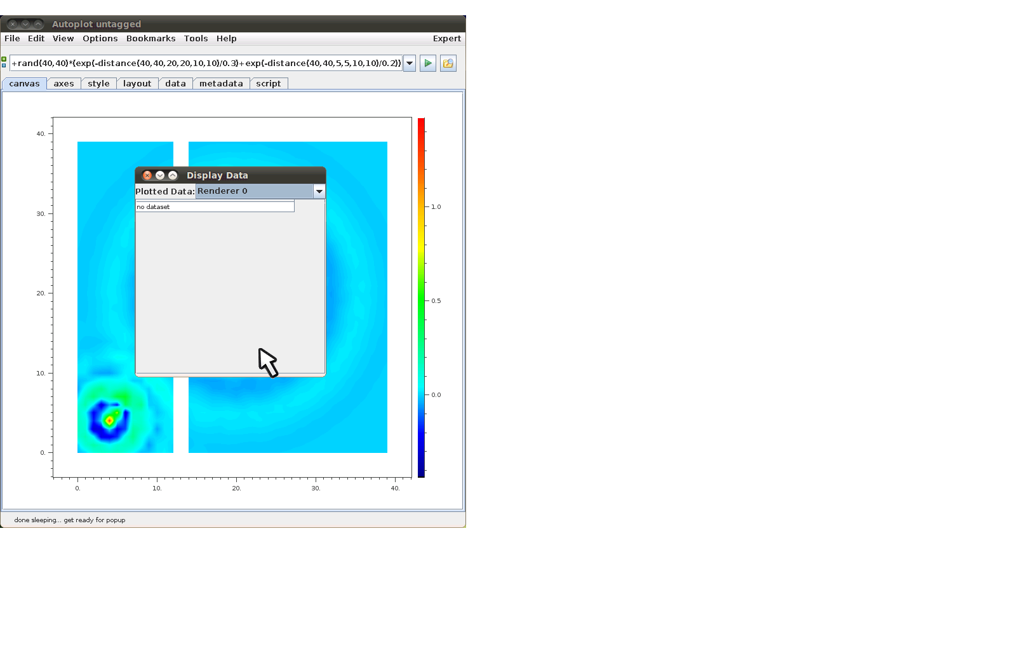Switch to the metadata tab
The image size is (1016, 667).
tap(221, 84)
